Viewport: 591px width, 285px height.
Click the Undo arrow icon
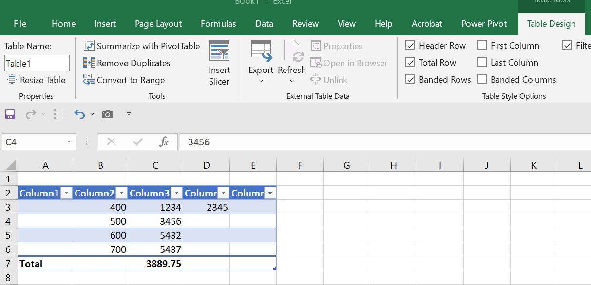click(x=79, y=114)
